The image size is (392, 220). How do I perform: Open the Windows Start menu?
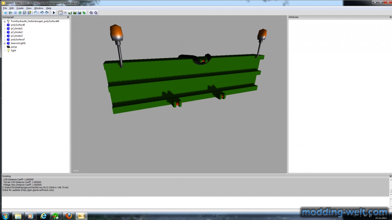(x=5, y=215)
